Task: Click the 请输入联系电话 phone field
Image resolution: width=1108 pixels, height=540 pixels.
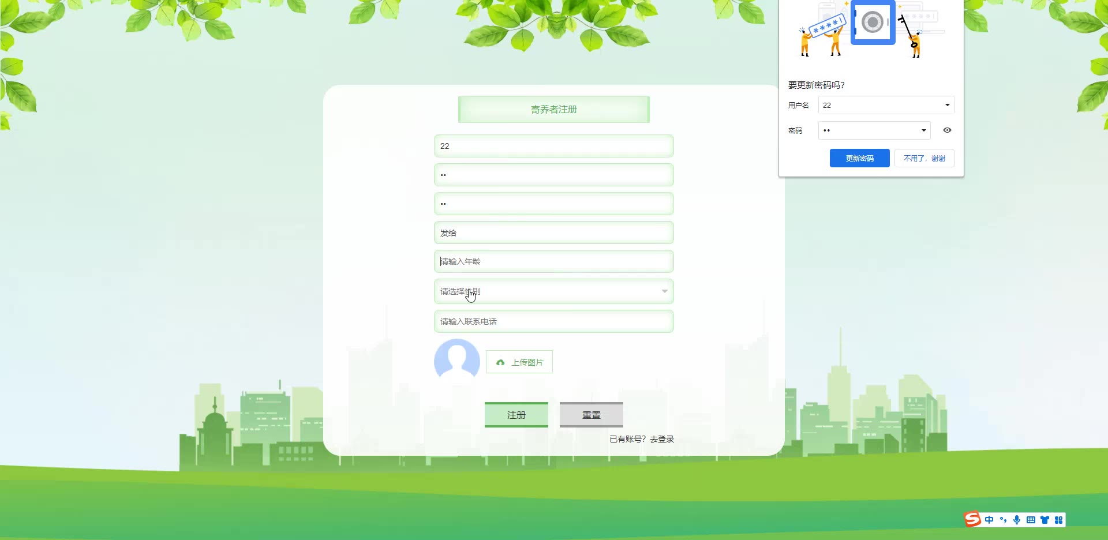Action: click(553, 321)
